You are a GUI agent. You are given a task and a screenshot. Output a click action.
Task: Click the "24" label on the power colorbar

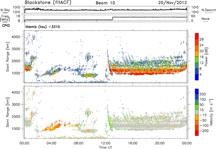point(201,45)
